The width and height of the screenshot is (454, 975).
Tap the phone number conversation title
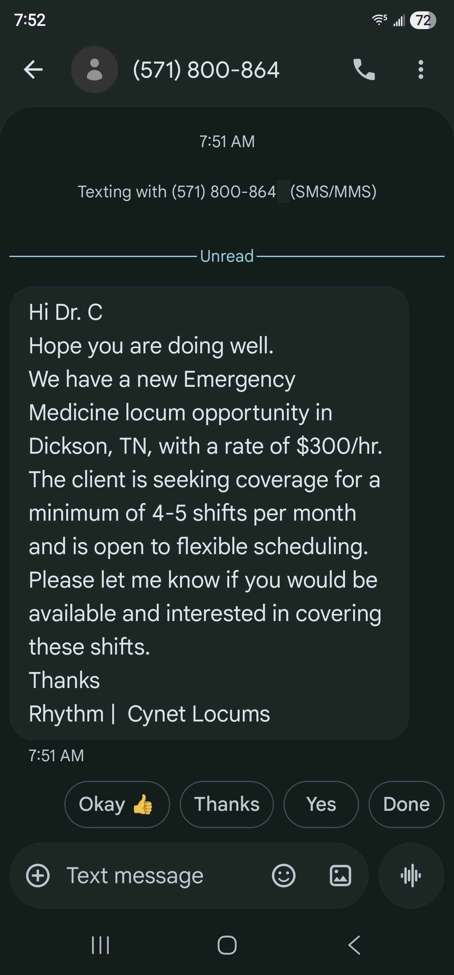coord(206,70)
